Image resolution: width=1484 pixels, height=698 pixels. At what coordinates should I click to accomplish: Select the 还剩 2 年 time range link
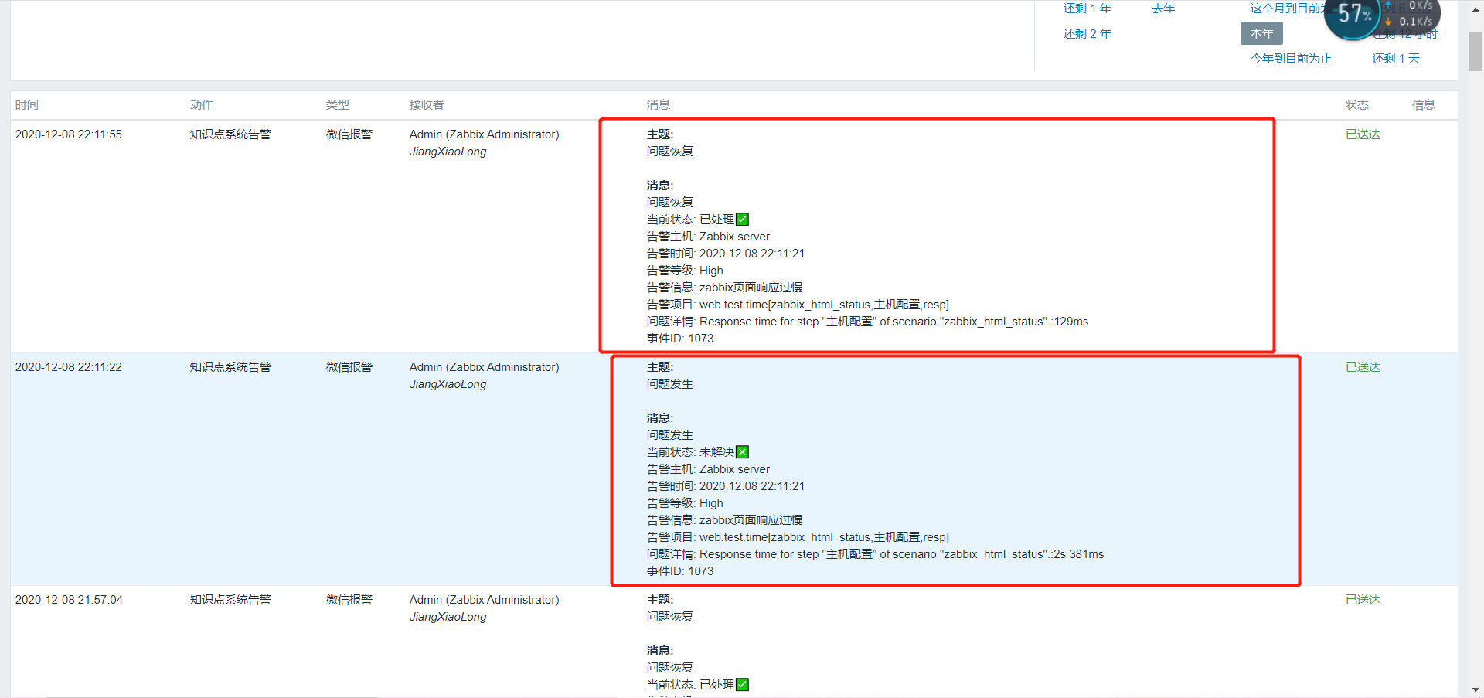coord(1087,34)
